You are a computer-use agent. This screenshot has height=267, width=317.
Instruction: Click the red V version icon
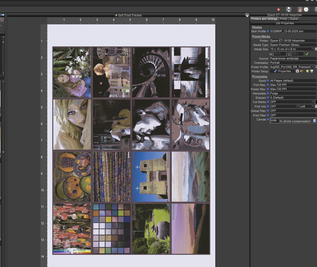pyautogui.click(x=278, y=10)
